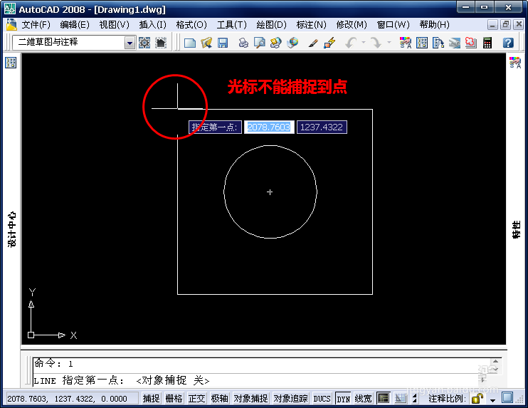Viewport: 528px width, 408px height.
Task: Click the Save icon in the toolbar
Action: click(x=223, y=43)
